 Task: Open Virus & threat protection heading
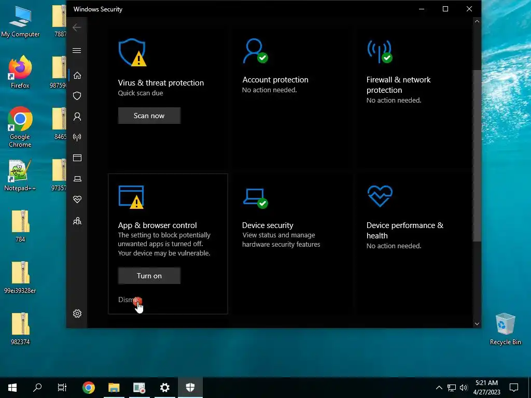[x=161, y=83]
